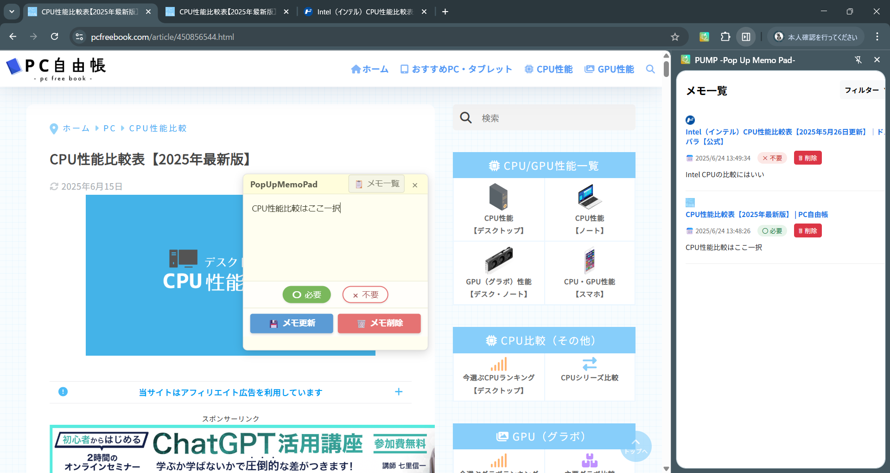Open the GPU性能 nav menu item
Viewport: 890px width, 473px height.
coord(609,69)
